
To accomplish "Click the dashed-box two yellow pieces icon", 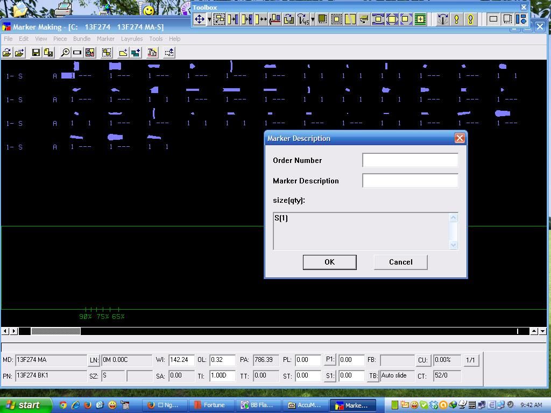I will click(107, 53).
